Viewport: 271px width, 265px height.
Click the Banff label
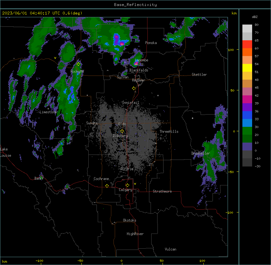pyautogui.click(x=39, y=178)
